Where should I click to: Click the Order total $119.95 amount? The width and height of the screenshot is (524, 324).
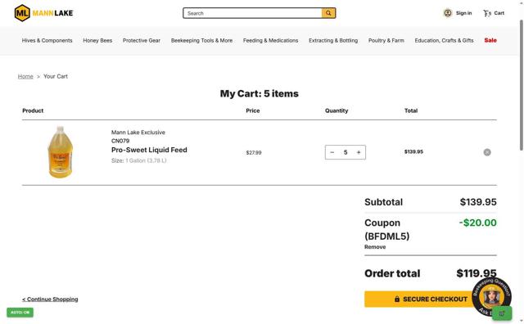(x=477, y=273)
